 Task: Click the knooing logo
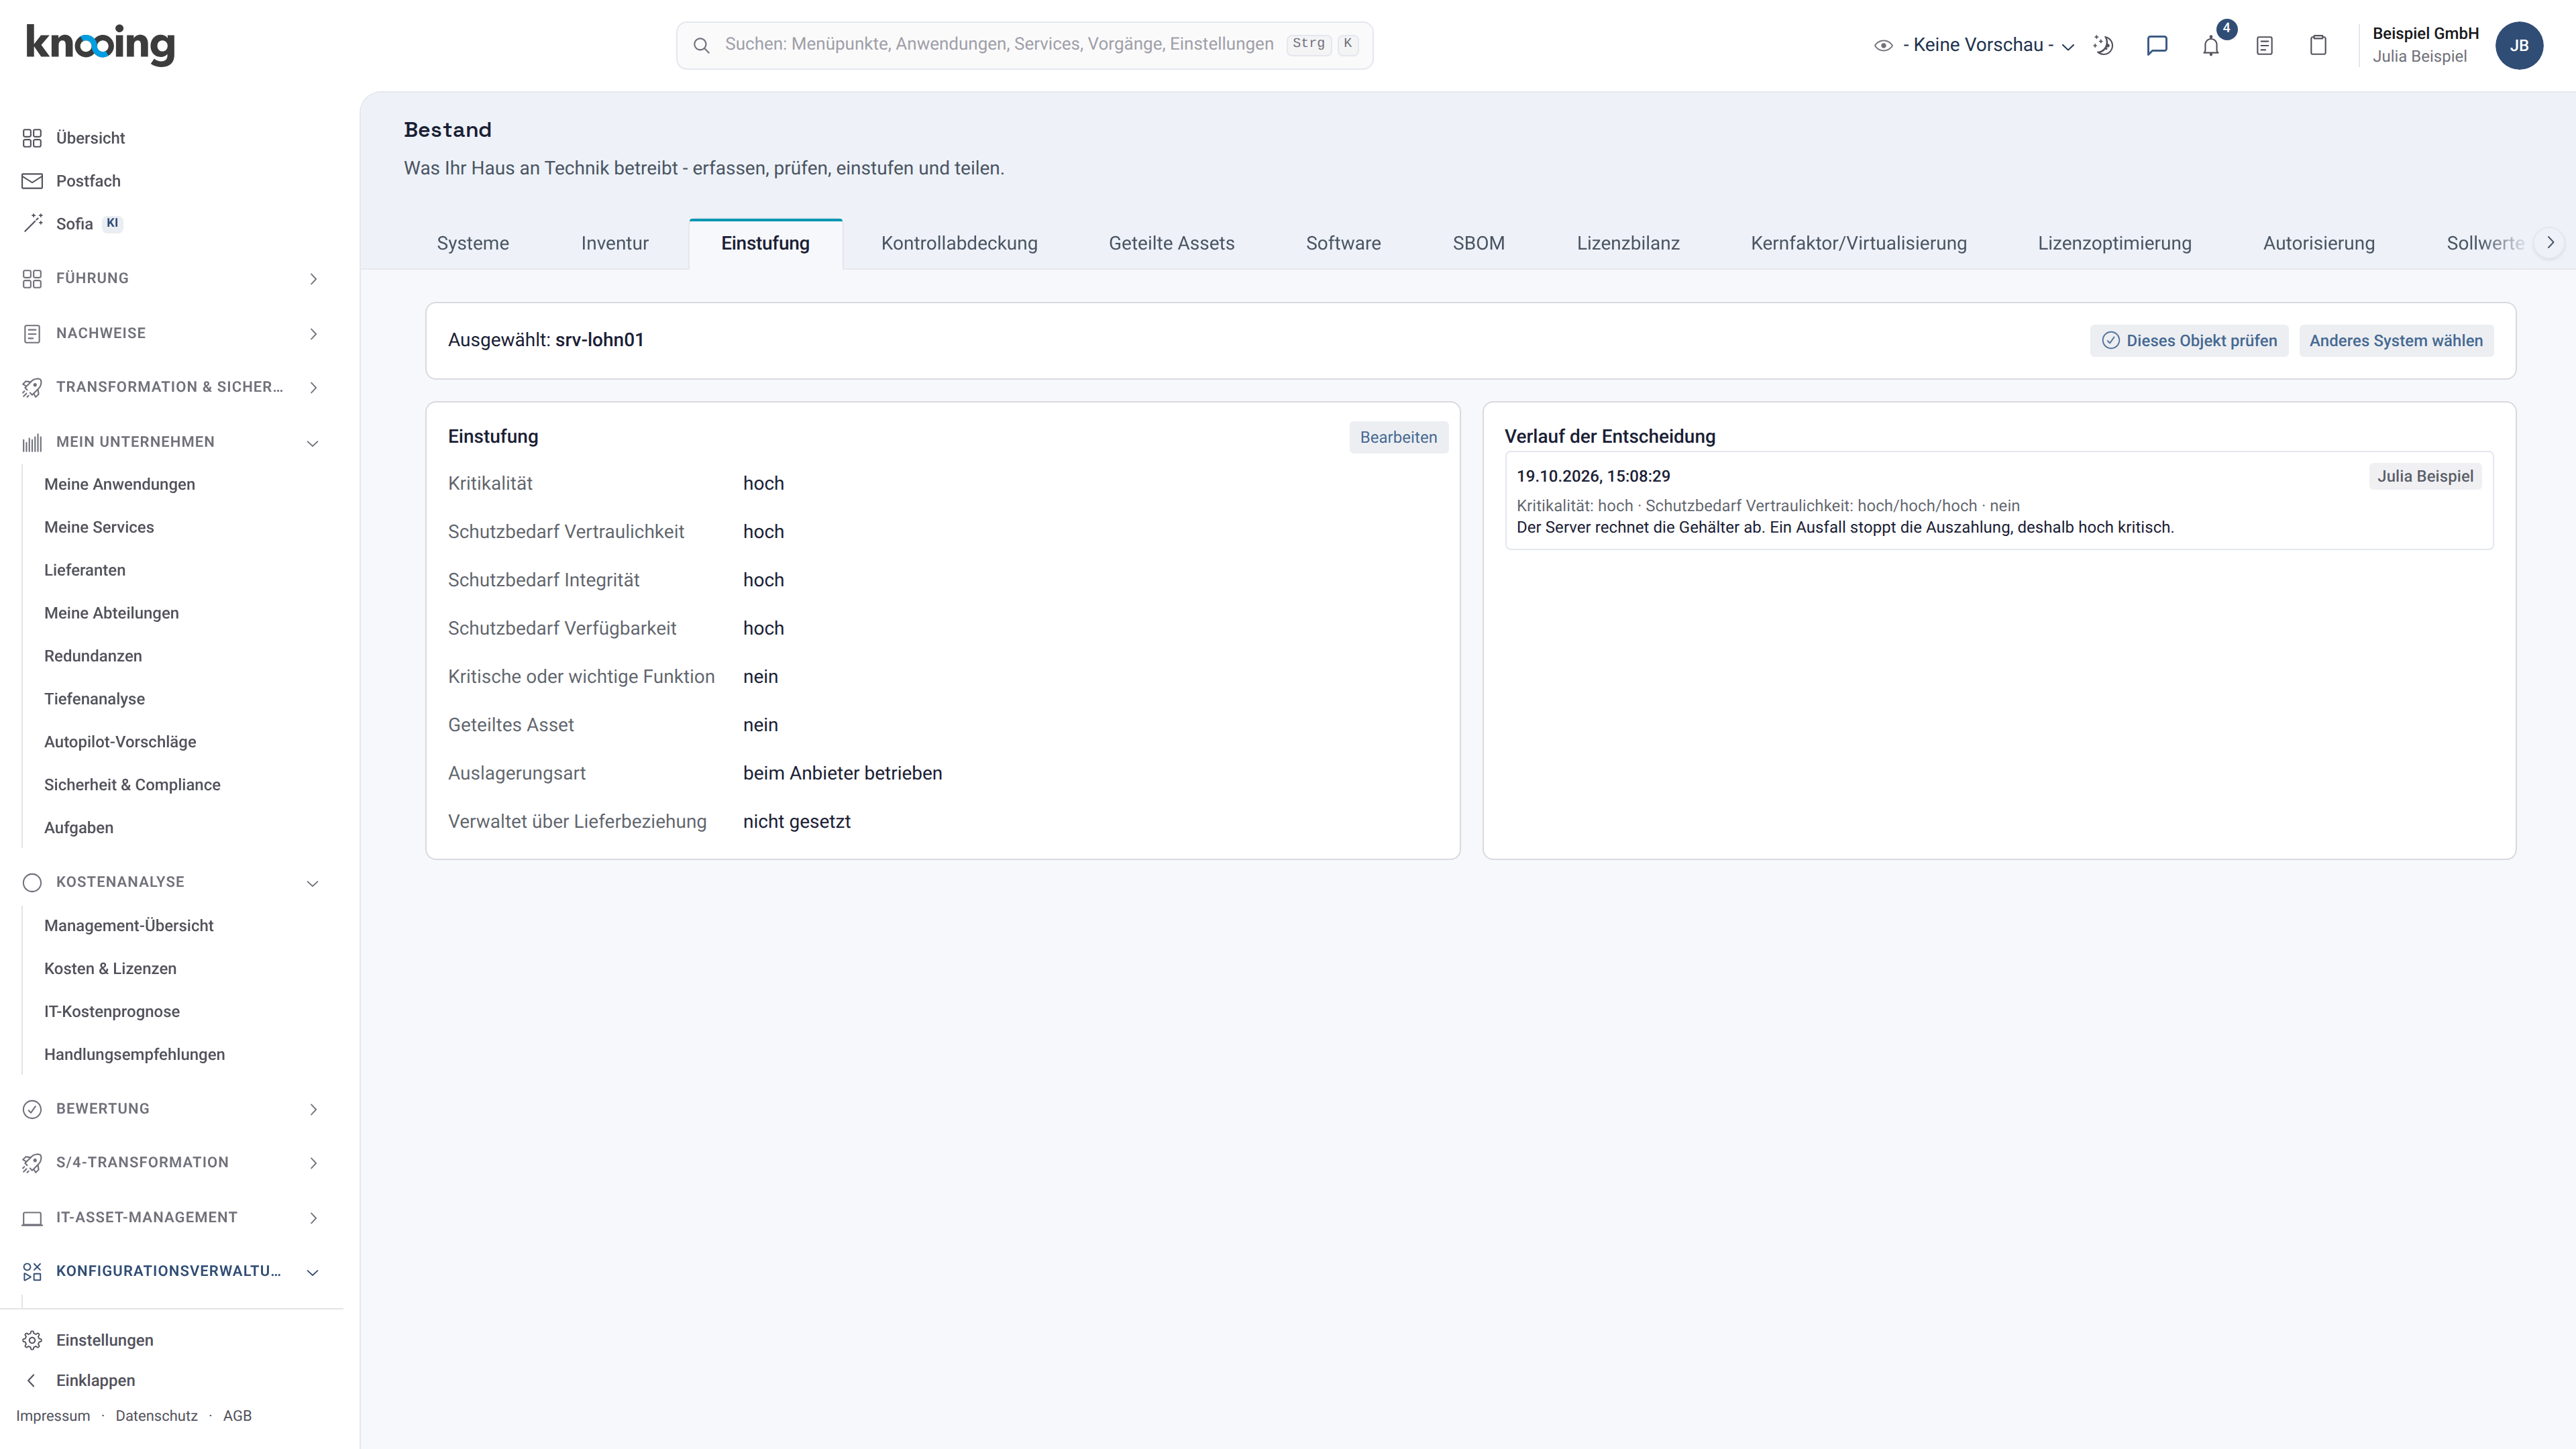click(x=100, y=44)
